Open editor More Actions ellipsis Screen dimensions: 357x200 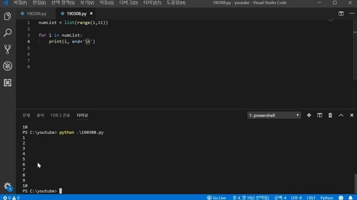[x=352, y=13]
